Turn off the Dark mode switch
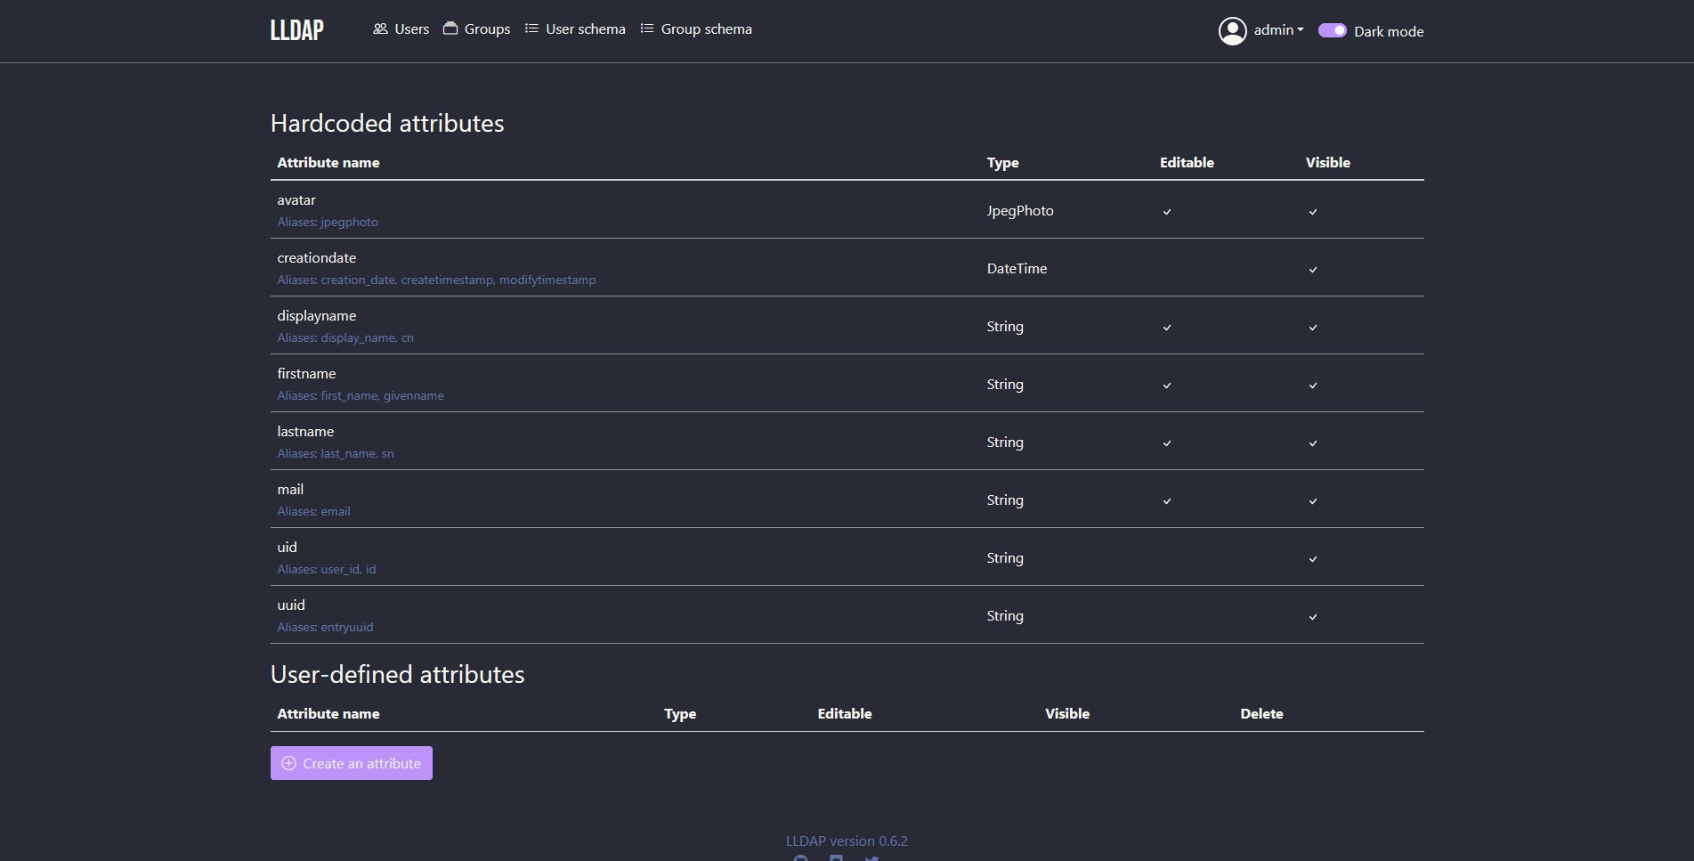This screenshot has width=1694, height=861. point(1332,30)
